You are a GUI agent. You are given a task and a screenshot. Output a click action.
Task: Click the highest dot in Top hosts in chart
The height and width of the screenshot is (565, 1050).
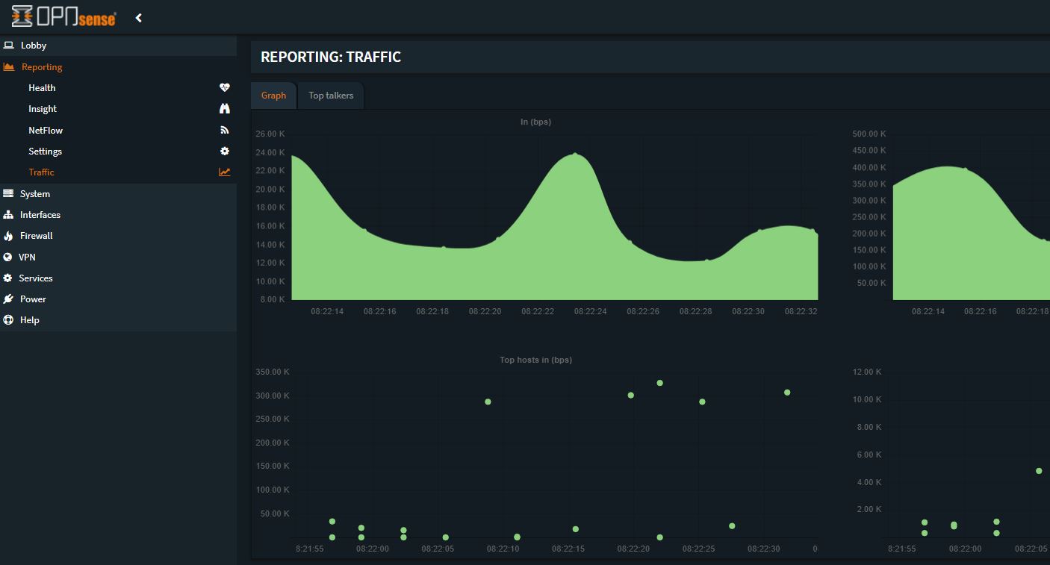tap(659, 383)
